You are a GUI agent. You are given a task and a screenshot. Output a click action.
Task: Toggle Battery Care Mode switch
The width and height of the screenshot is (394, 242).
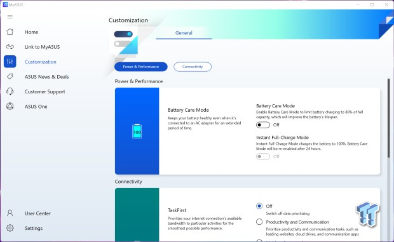point(263,124)
